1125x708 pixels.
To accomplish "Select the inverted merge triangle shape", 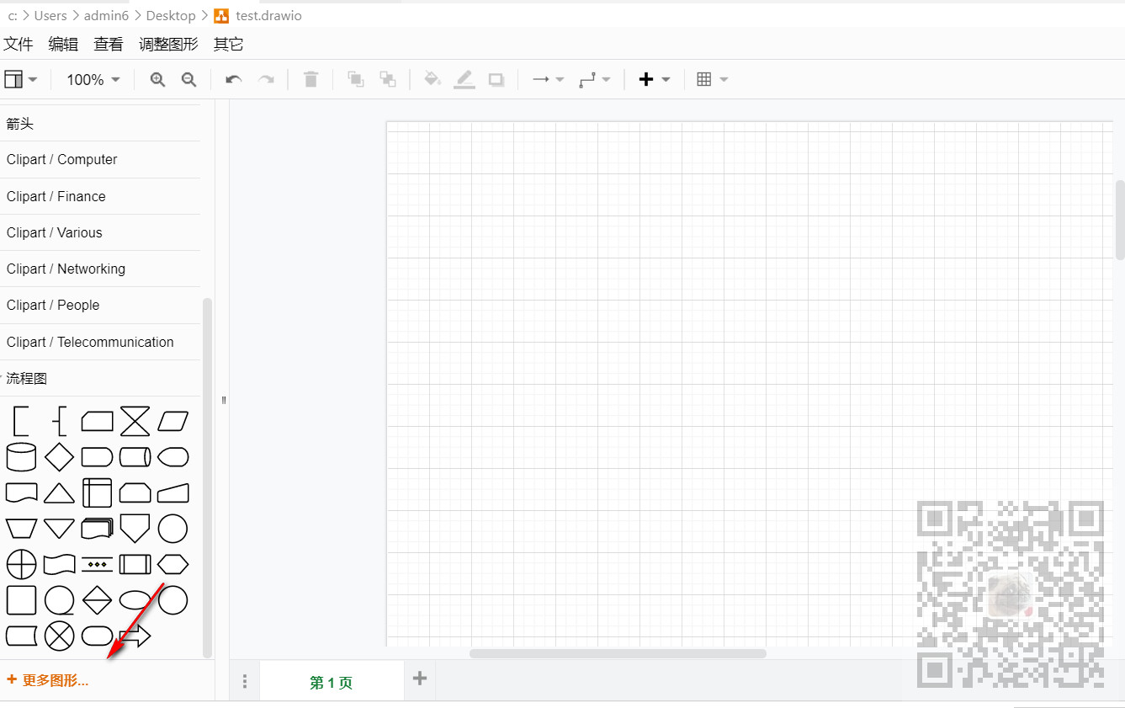I will (x=59, y=529).
